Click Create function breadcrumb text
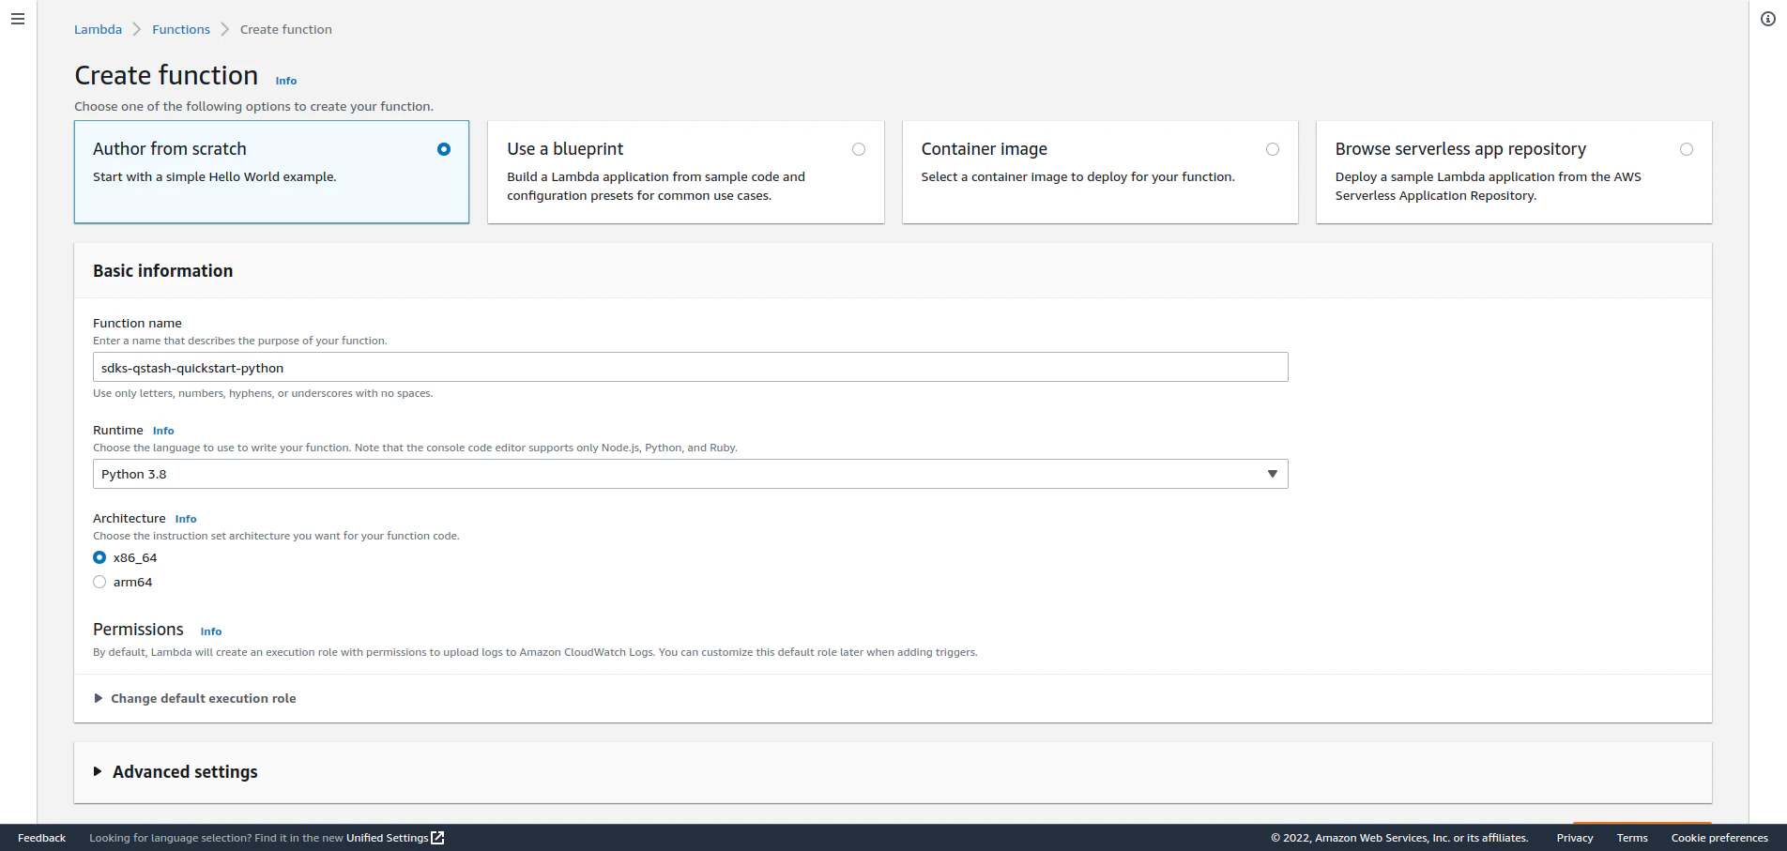The image size is (1787, 851). [286, 29]
